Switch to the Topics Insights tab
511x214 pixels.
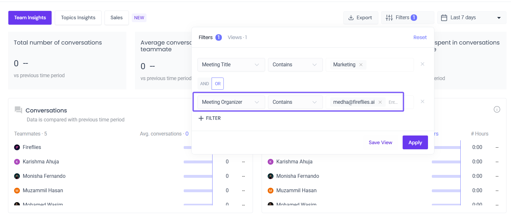coord(78,18)
